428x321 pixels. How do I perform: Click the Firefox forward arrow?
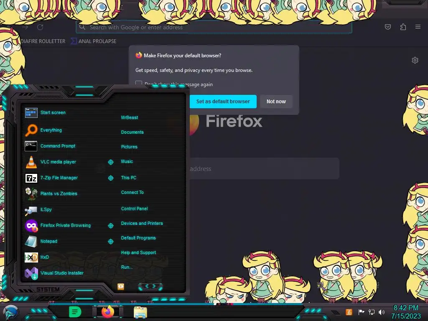tap(25, 27)
